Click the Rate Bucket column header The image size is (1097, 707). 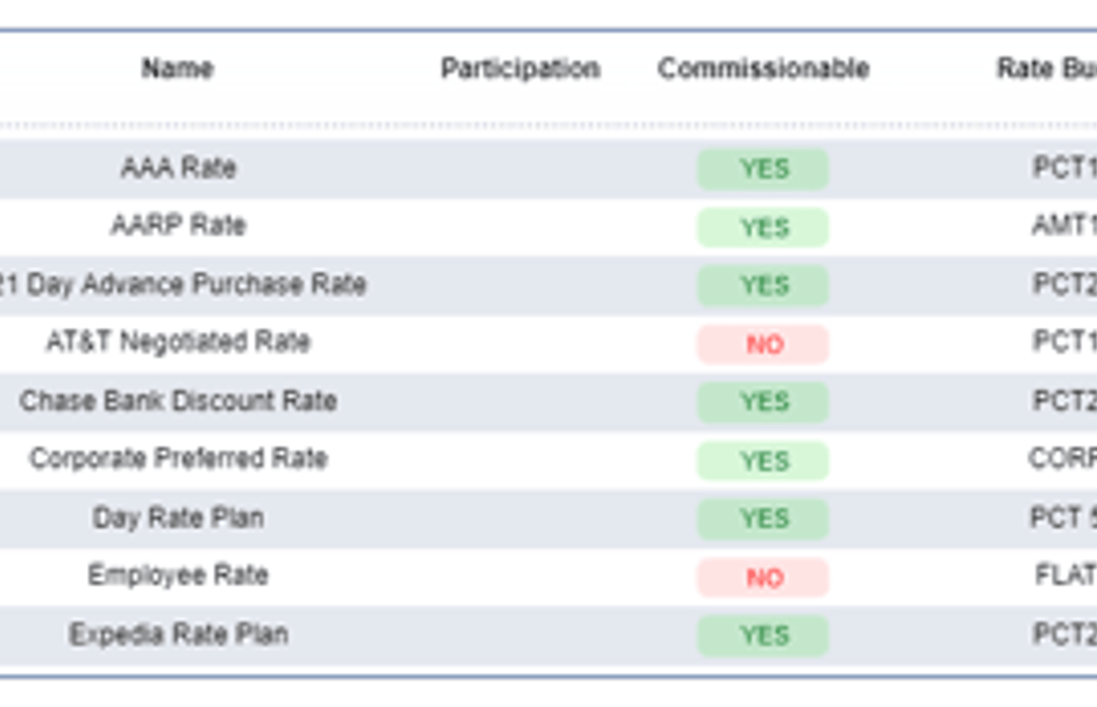(1046, 69)
